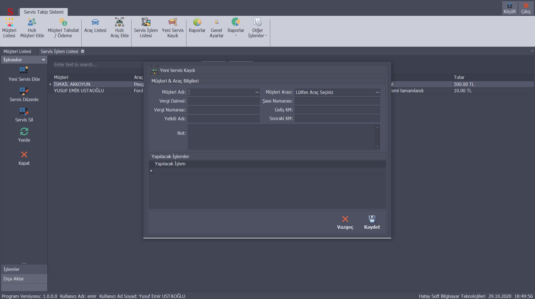Open Genel Ayarlar settings
535x299 pixels.
(x=217, y=28)
